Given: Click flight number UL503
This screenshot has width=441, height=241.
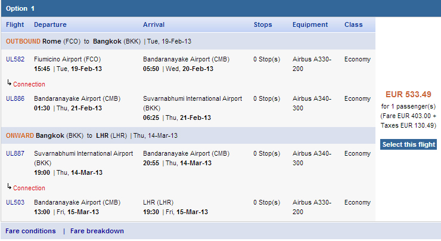Looking at the screenshot, I should pyautogui.click(x=15, y=202).
